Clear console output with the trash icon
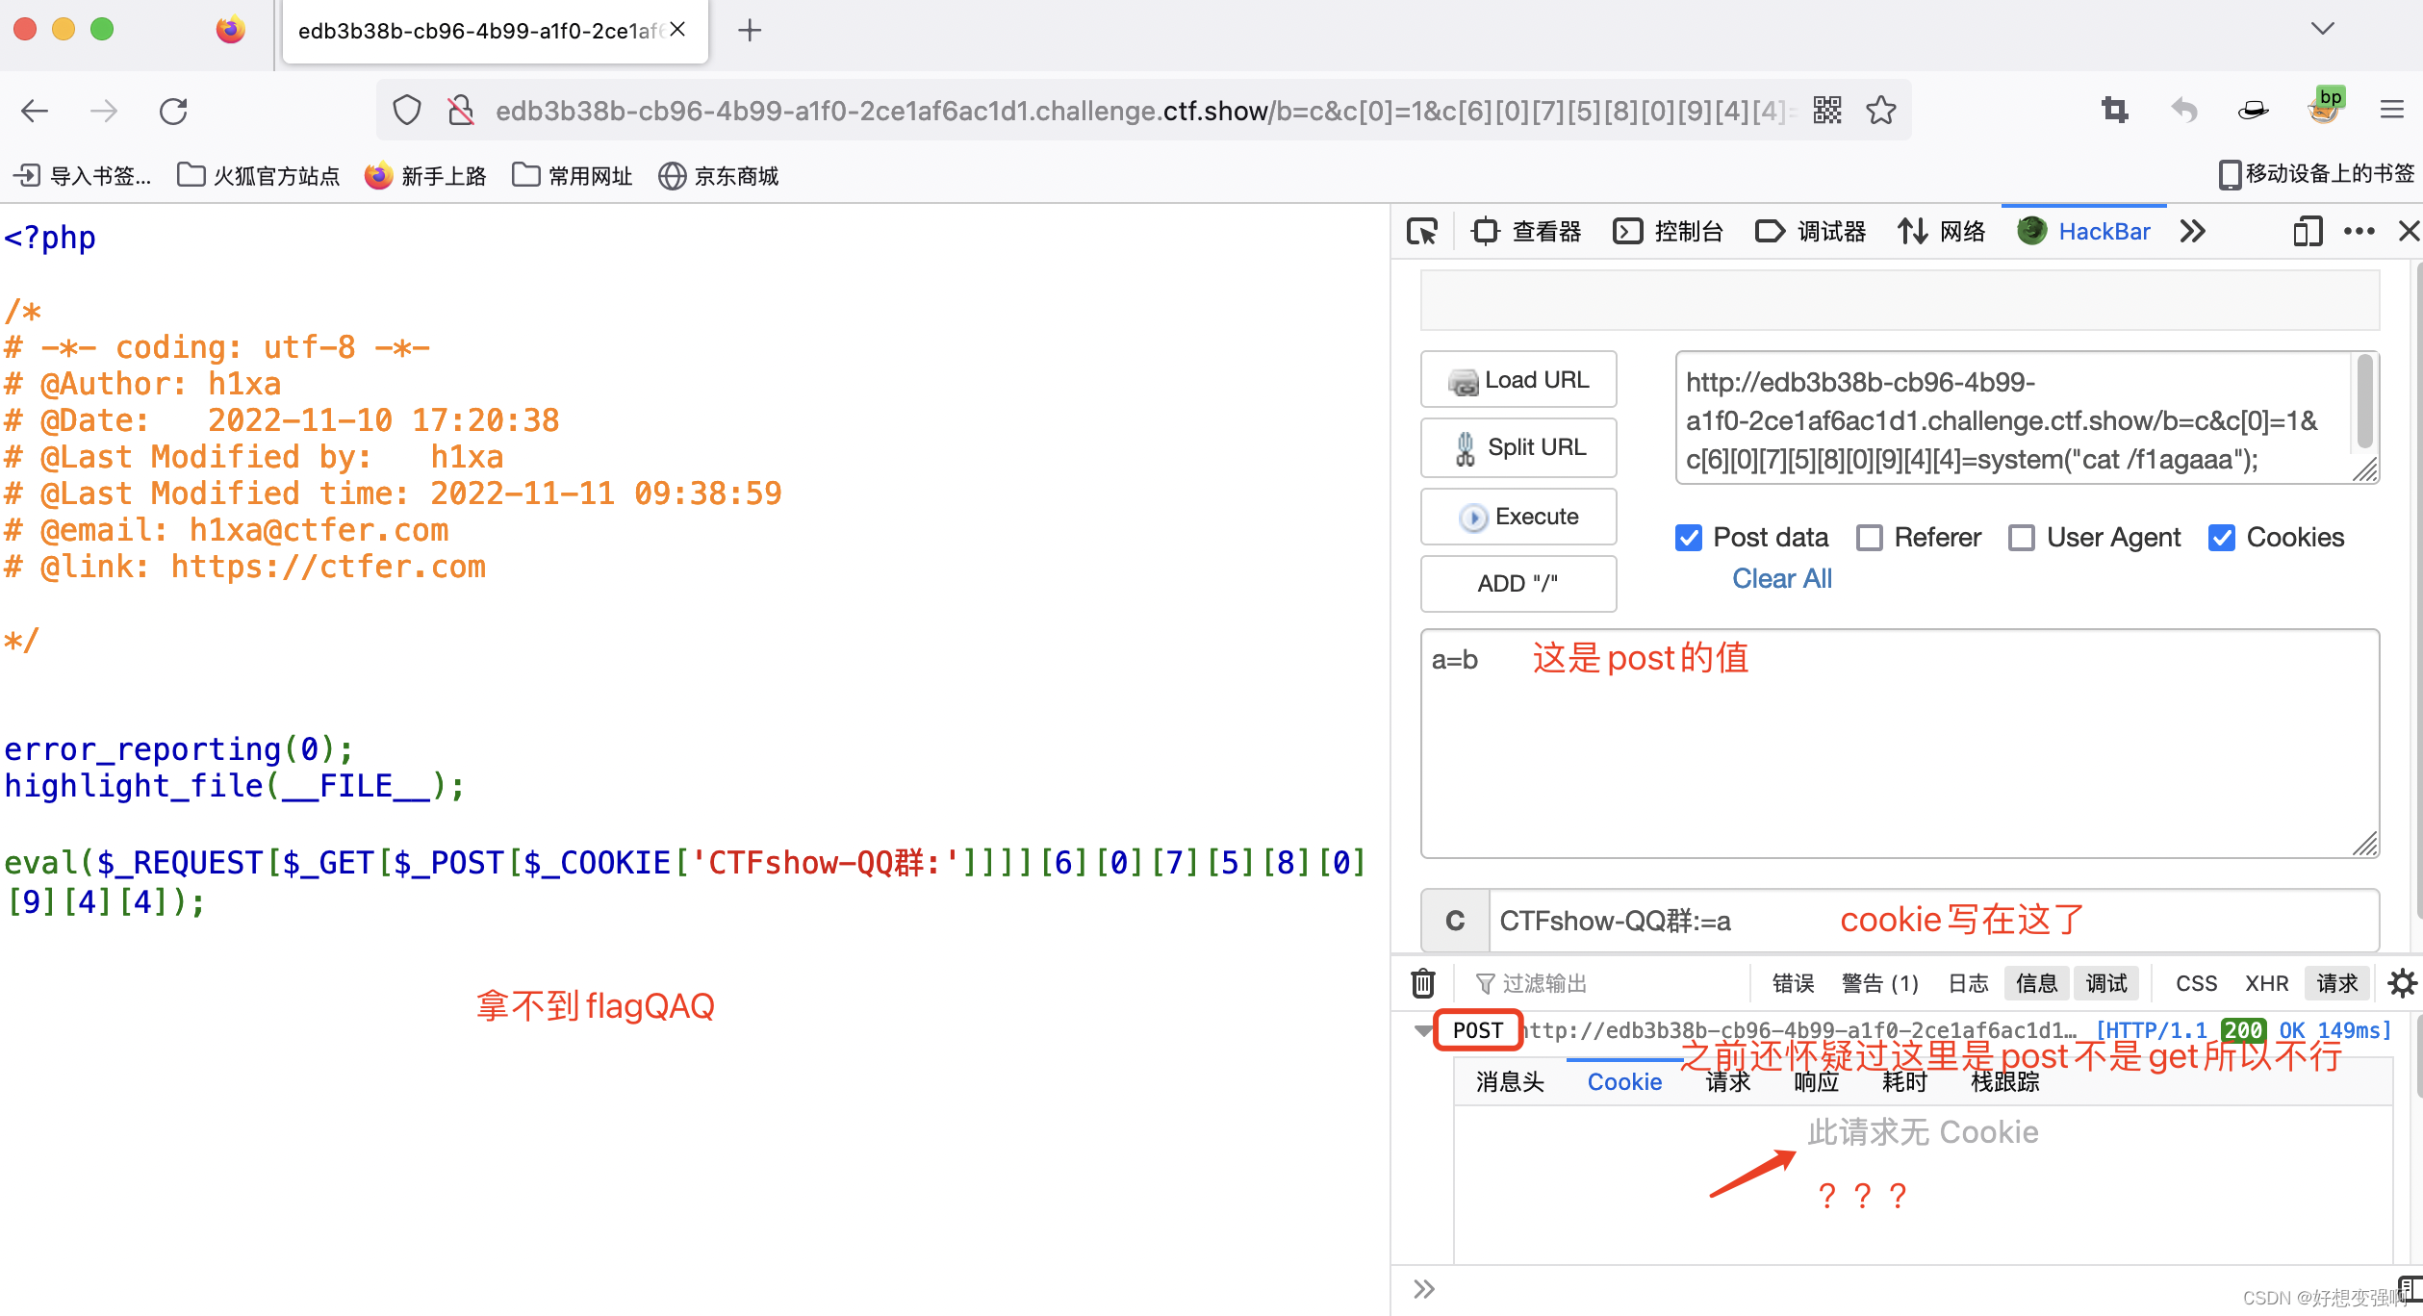Image resolution: width=2423 pixels, height=1316 pixels. tap(1423, 983)
